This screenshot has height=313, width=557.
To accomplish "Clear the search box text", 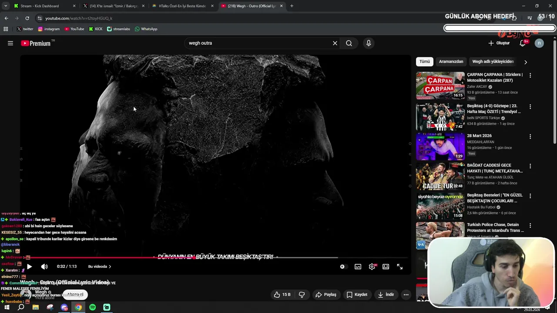I will click(x=335, y=43).
